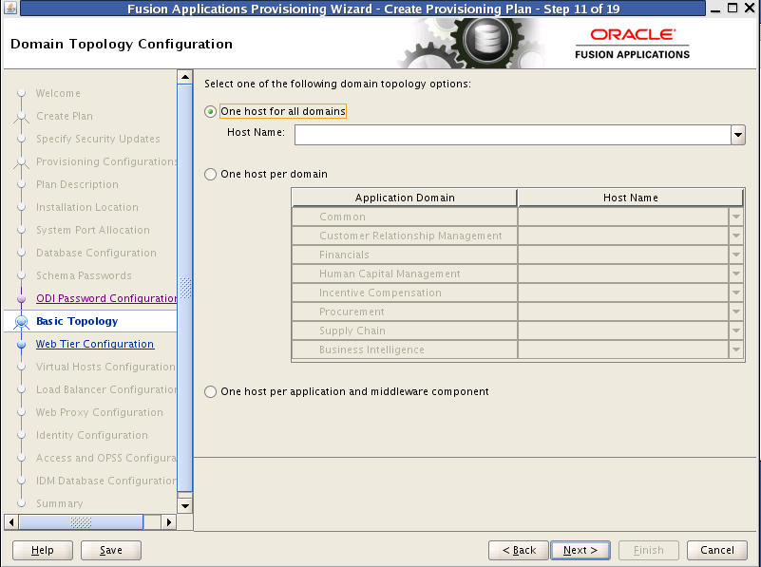Image resolution: width=761 pixels, height=567 pixels.
Task: Click the Java window icon in title bar
Action: pyautogui.click(x=10, y=8)
